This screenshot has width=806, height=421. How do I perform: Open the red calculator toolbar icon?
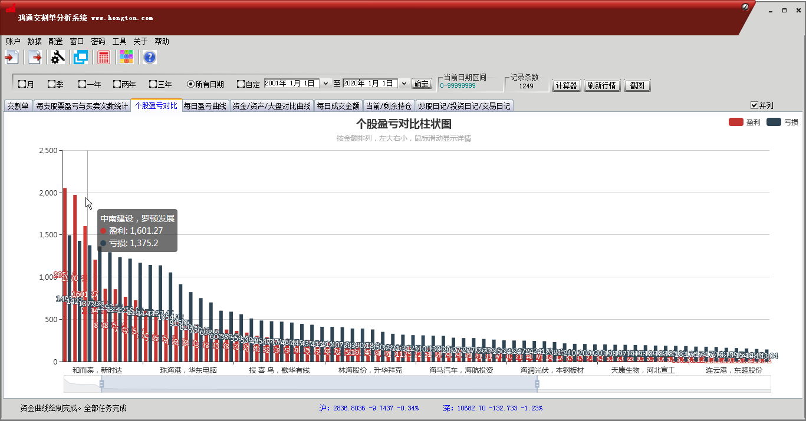104,57
